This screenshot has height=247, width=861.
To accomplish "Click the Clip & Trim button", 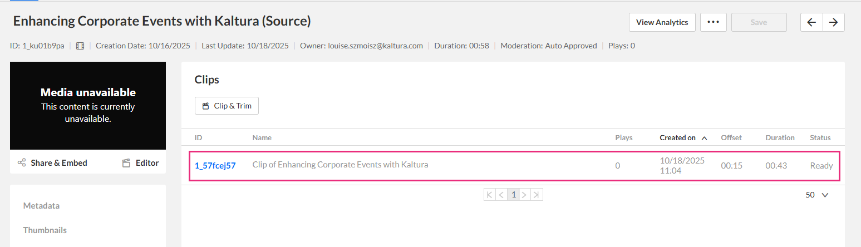I will (227, 106).
